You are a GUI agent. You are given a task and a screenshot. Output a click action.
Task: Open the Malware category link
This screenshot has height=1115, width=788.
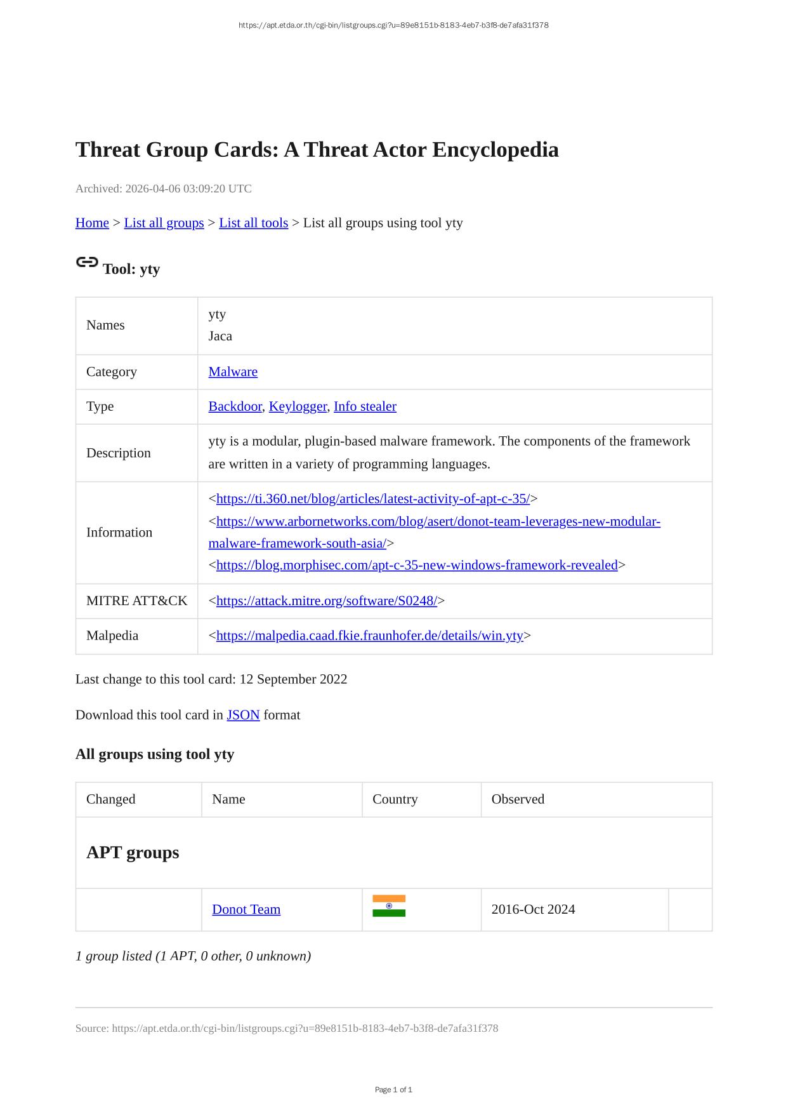coord(233,372)
